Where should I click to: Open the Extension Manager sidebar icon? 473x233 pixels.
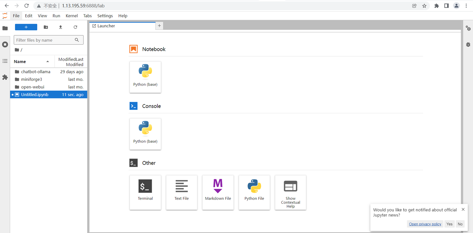[5, 77]
